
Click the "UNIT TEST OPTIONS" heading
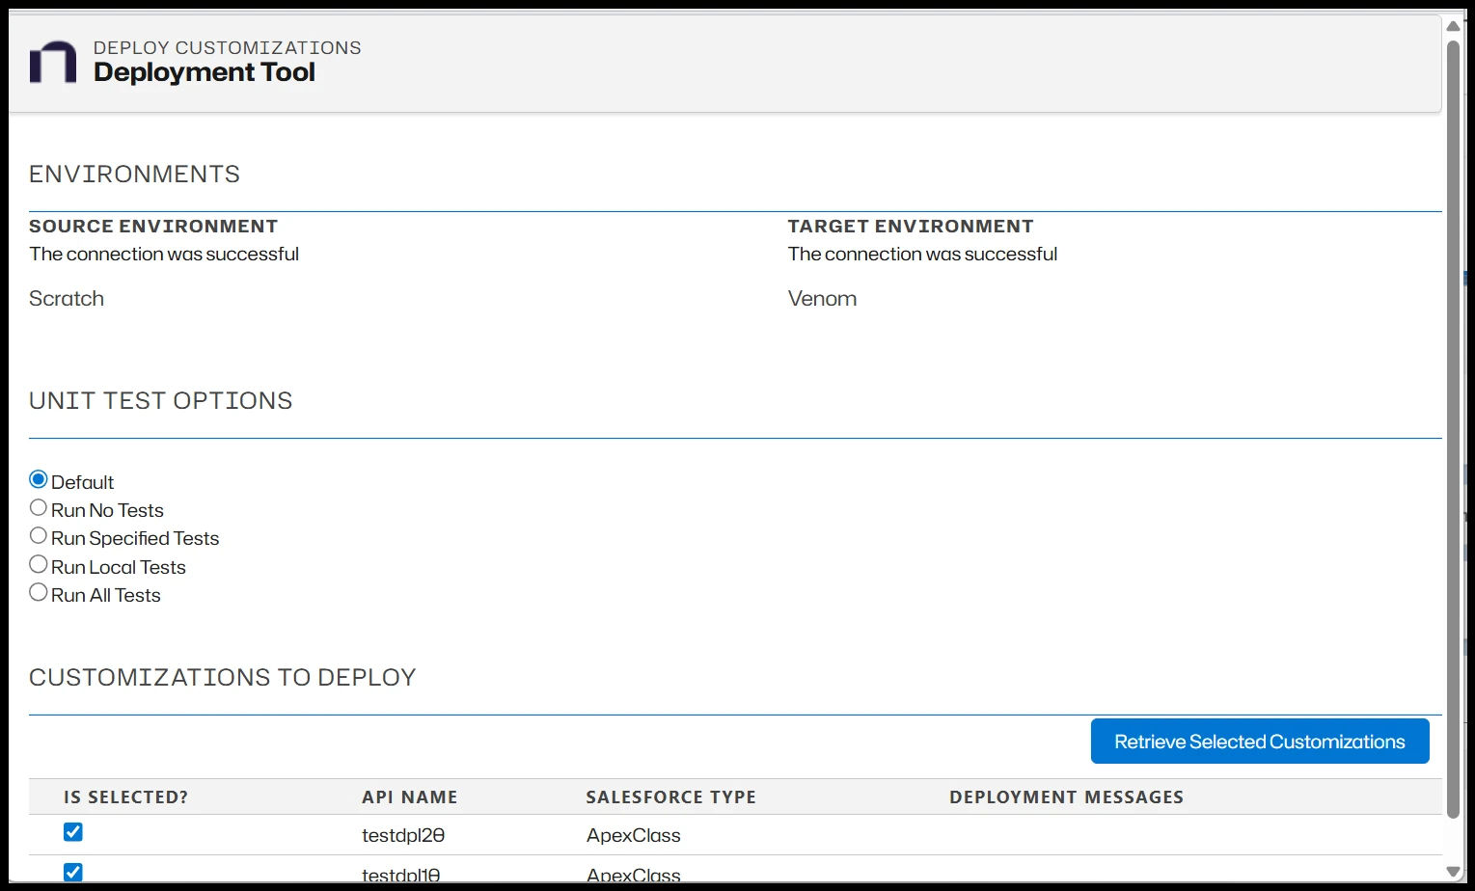[x=160, y=400]
